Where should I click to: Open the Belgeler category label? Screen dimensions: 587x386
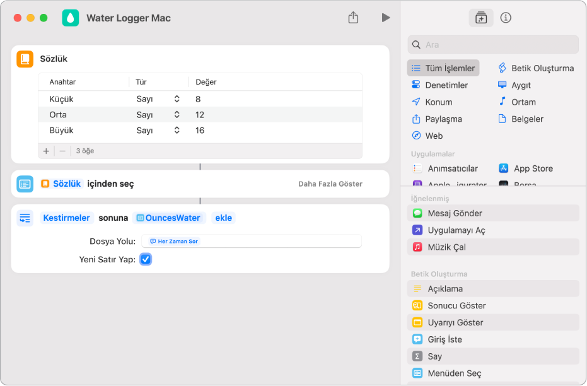[527, 119]
